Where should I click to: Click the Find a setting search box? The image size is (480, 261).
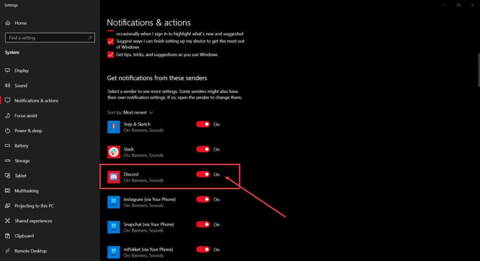[50, 38]
